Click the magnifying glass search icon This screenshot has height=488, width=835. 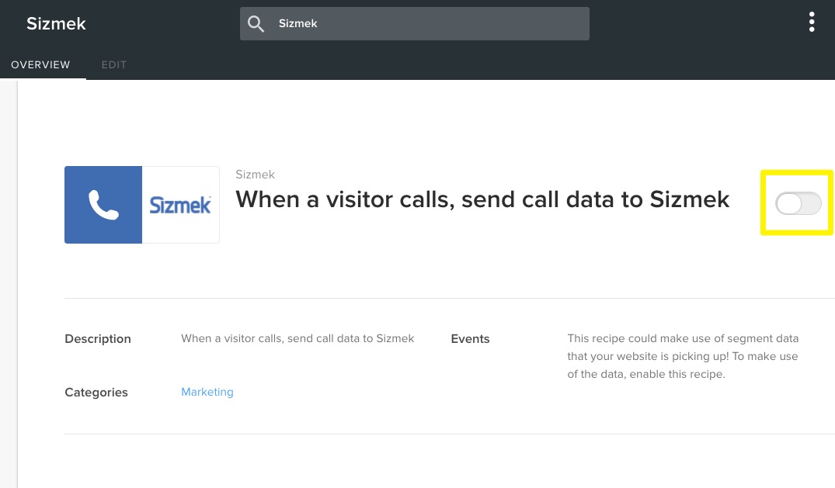click(256, 23)
